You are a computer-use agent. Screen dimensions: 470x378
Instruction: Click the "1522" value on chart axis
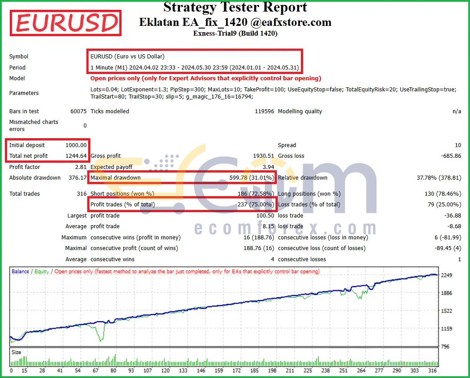446,311
